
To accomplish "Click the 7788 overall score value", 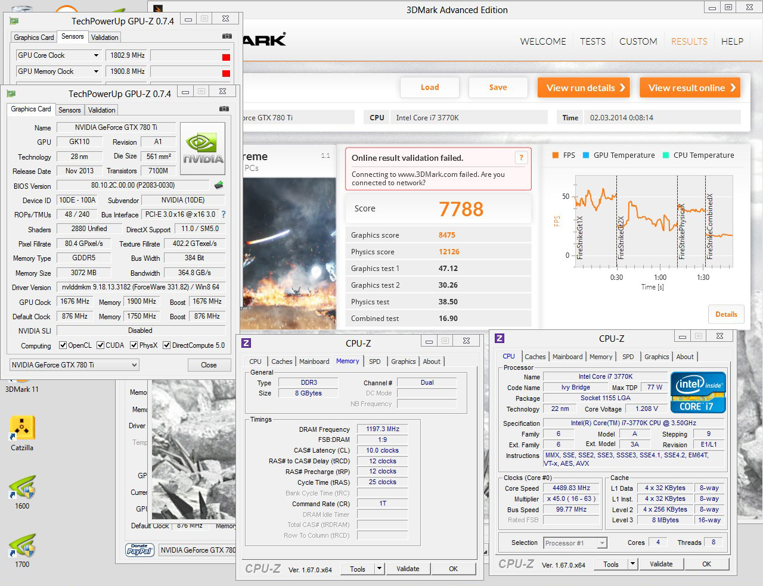I will (x=461, y=209).
